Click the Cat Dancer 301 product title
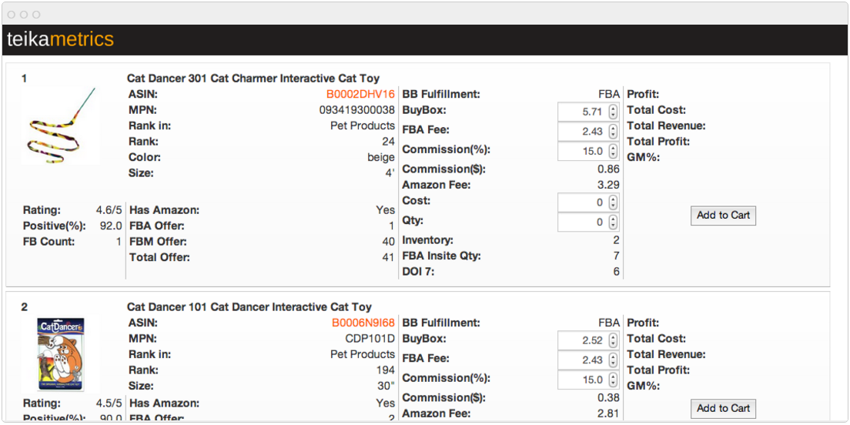The width and height of the screenshot is (850, 425). (253, 79)
